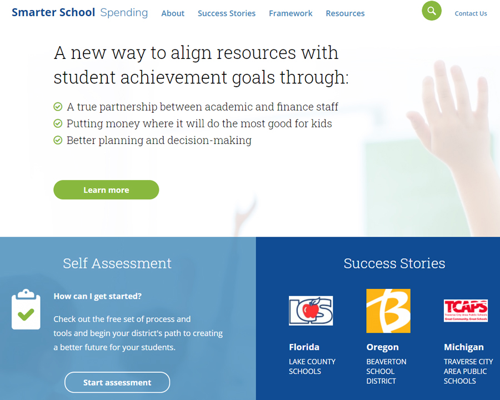This screenshot has width=500, height=400.
Task: Click the Success Stories section heading
Action: 394,263
